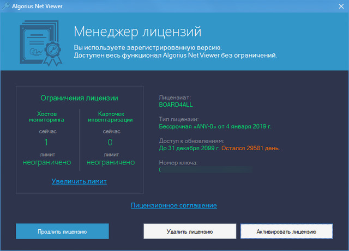Open the 'Лицензионное соглашение' link
Image resolution: width=349 pixels, height=251 pixels.
(174, 205)
